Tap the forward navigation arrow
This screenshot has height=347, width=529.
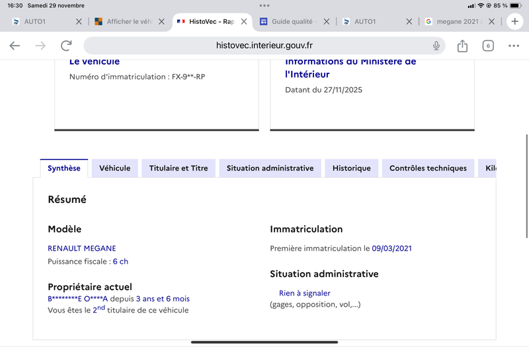pos(40,46)
